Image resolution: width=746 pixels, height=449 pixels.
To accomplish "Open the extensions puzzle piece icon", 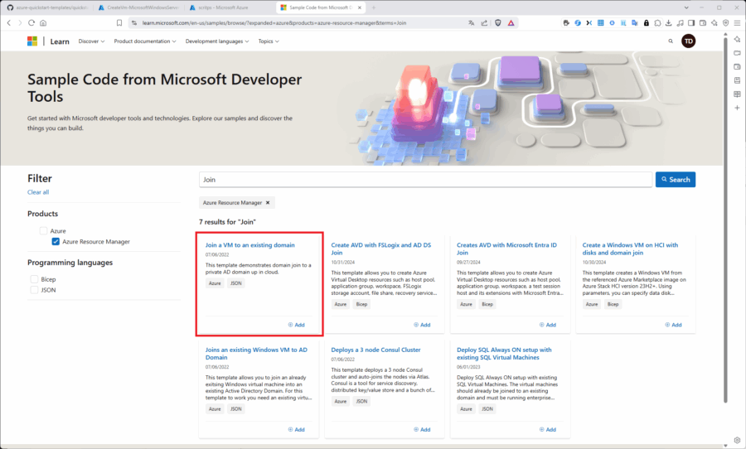I will (x=657, y=23).
